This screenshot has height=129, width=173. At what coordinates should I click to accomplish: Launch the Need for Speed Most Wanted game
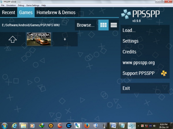tap(39, 39)
